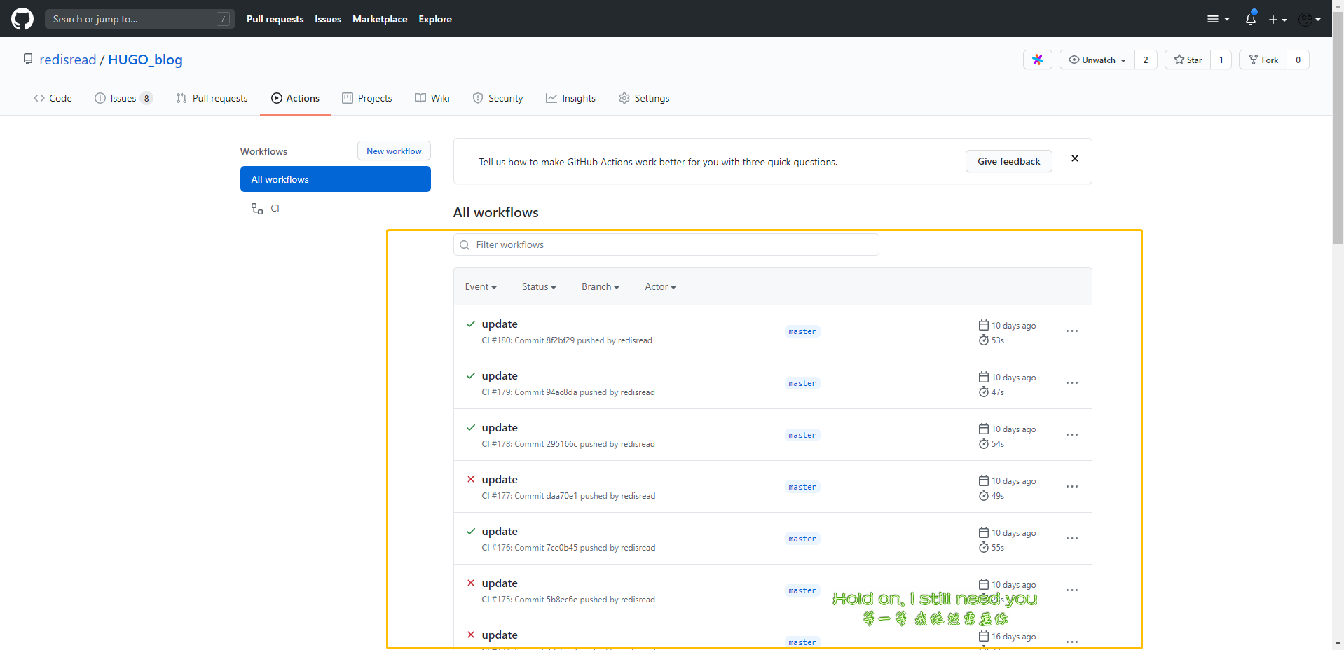Open the three-dot menu for CI #178
Screen dimensions: 1344x650
click(1072, 434)
